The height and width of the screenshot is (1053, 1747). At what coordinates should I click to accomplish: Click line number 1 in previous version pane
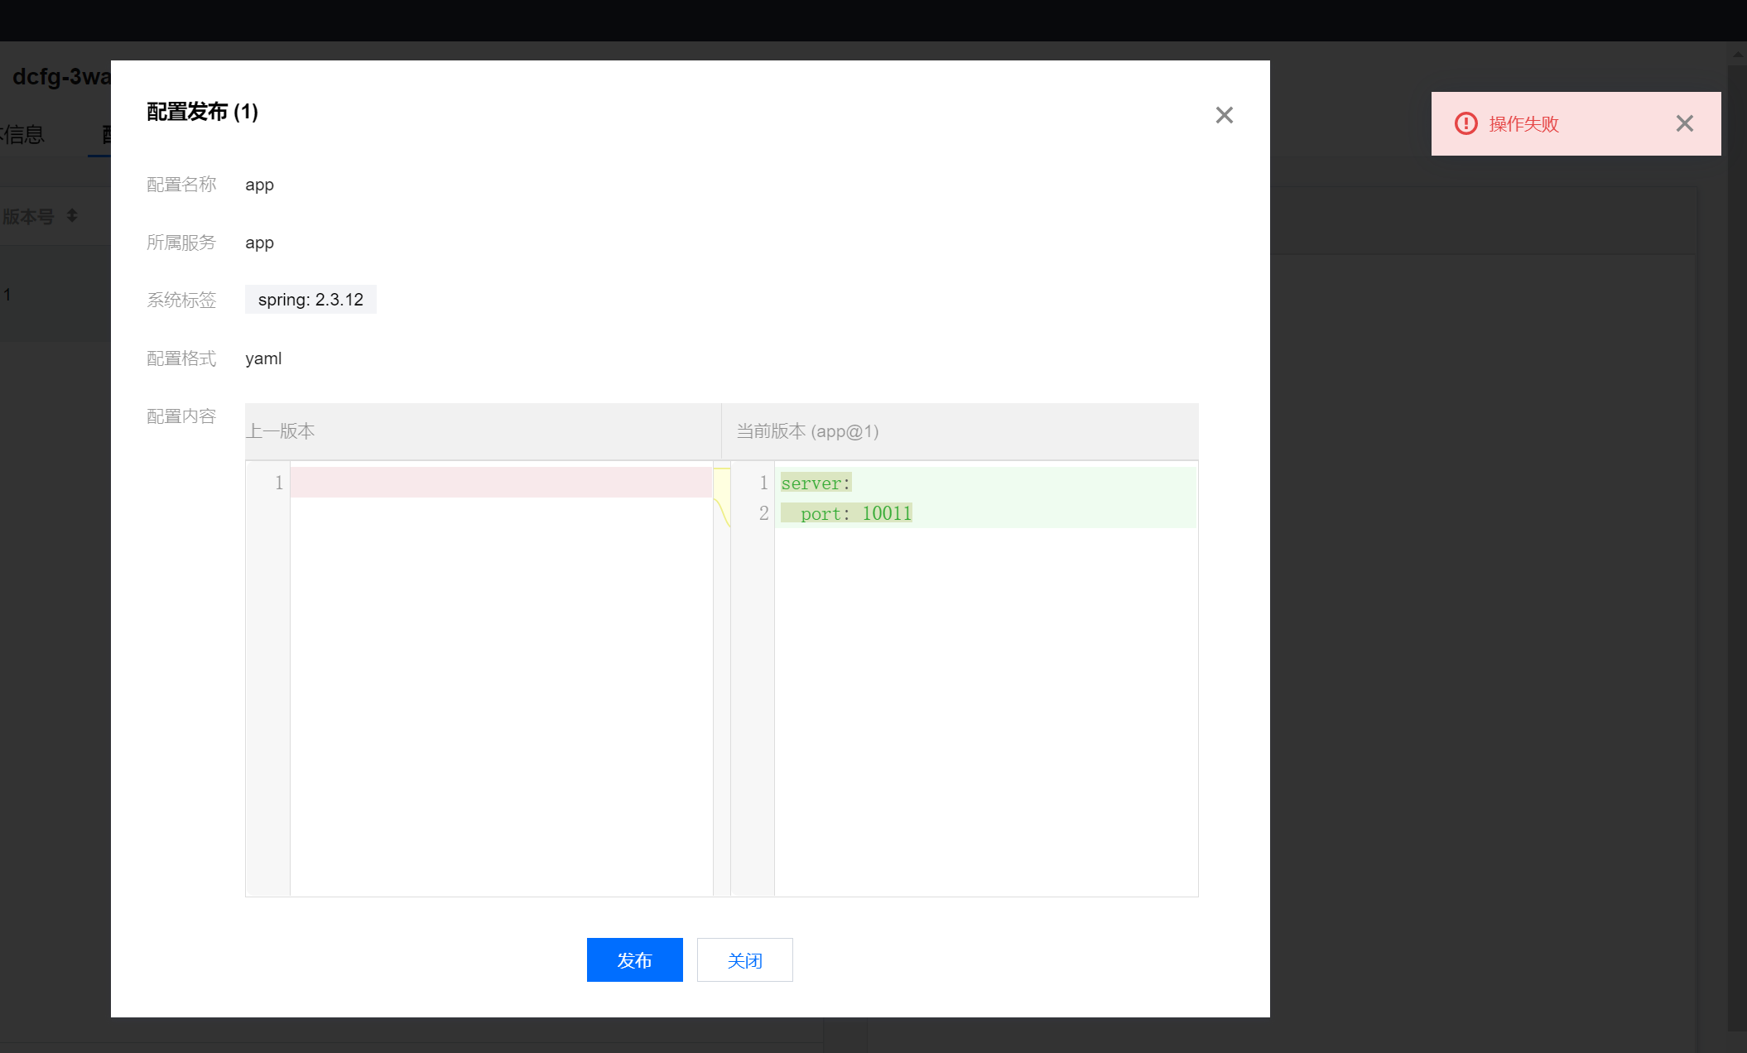tap(278, 483)
